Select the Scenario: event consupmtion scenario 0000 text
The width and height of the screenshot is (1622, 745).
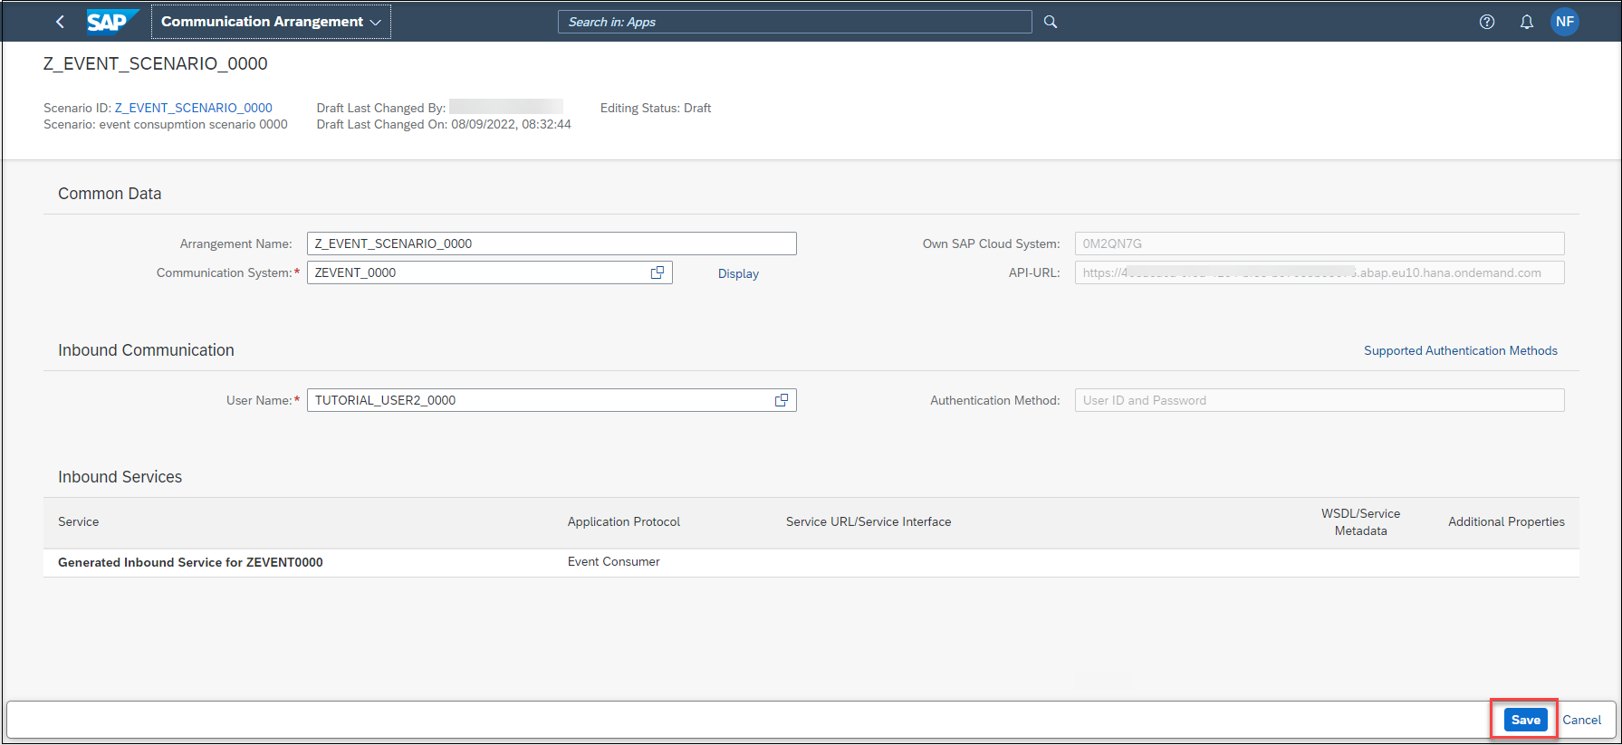(x=166, y=124)
